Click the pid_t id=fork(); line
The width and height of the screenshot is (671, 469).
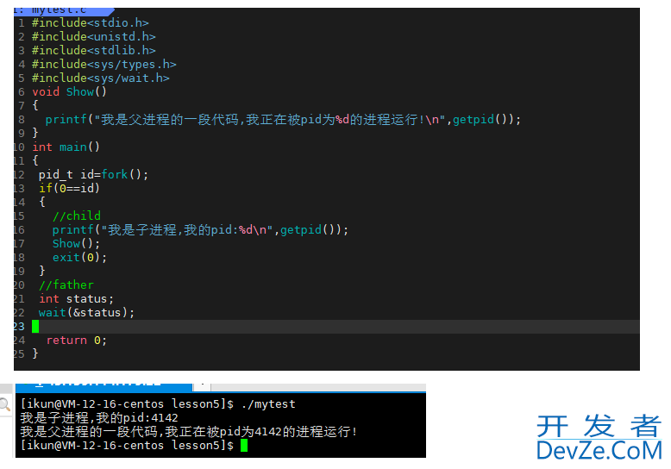pos(93,175)
